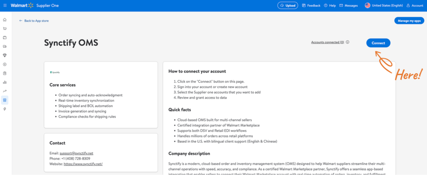Click the Supplier One title text
This screenshot has width=427, height=175.
(48, 5)
